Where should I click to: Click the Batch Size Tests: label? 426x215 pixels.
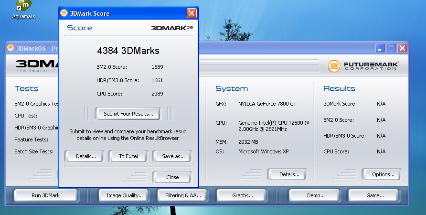(34, 151)
